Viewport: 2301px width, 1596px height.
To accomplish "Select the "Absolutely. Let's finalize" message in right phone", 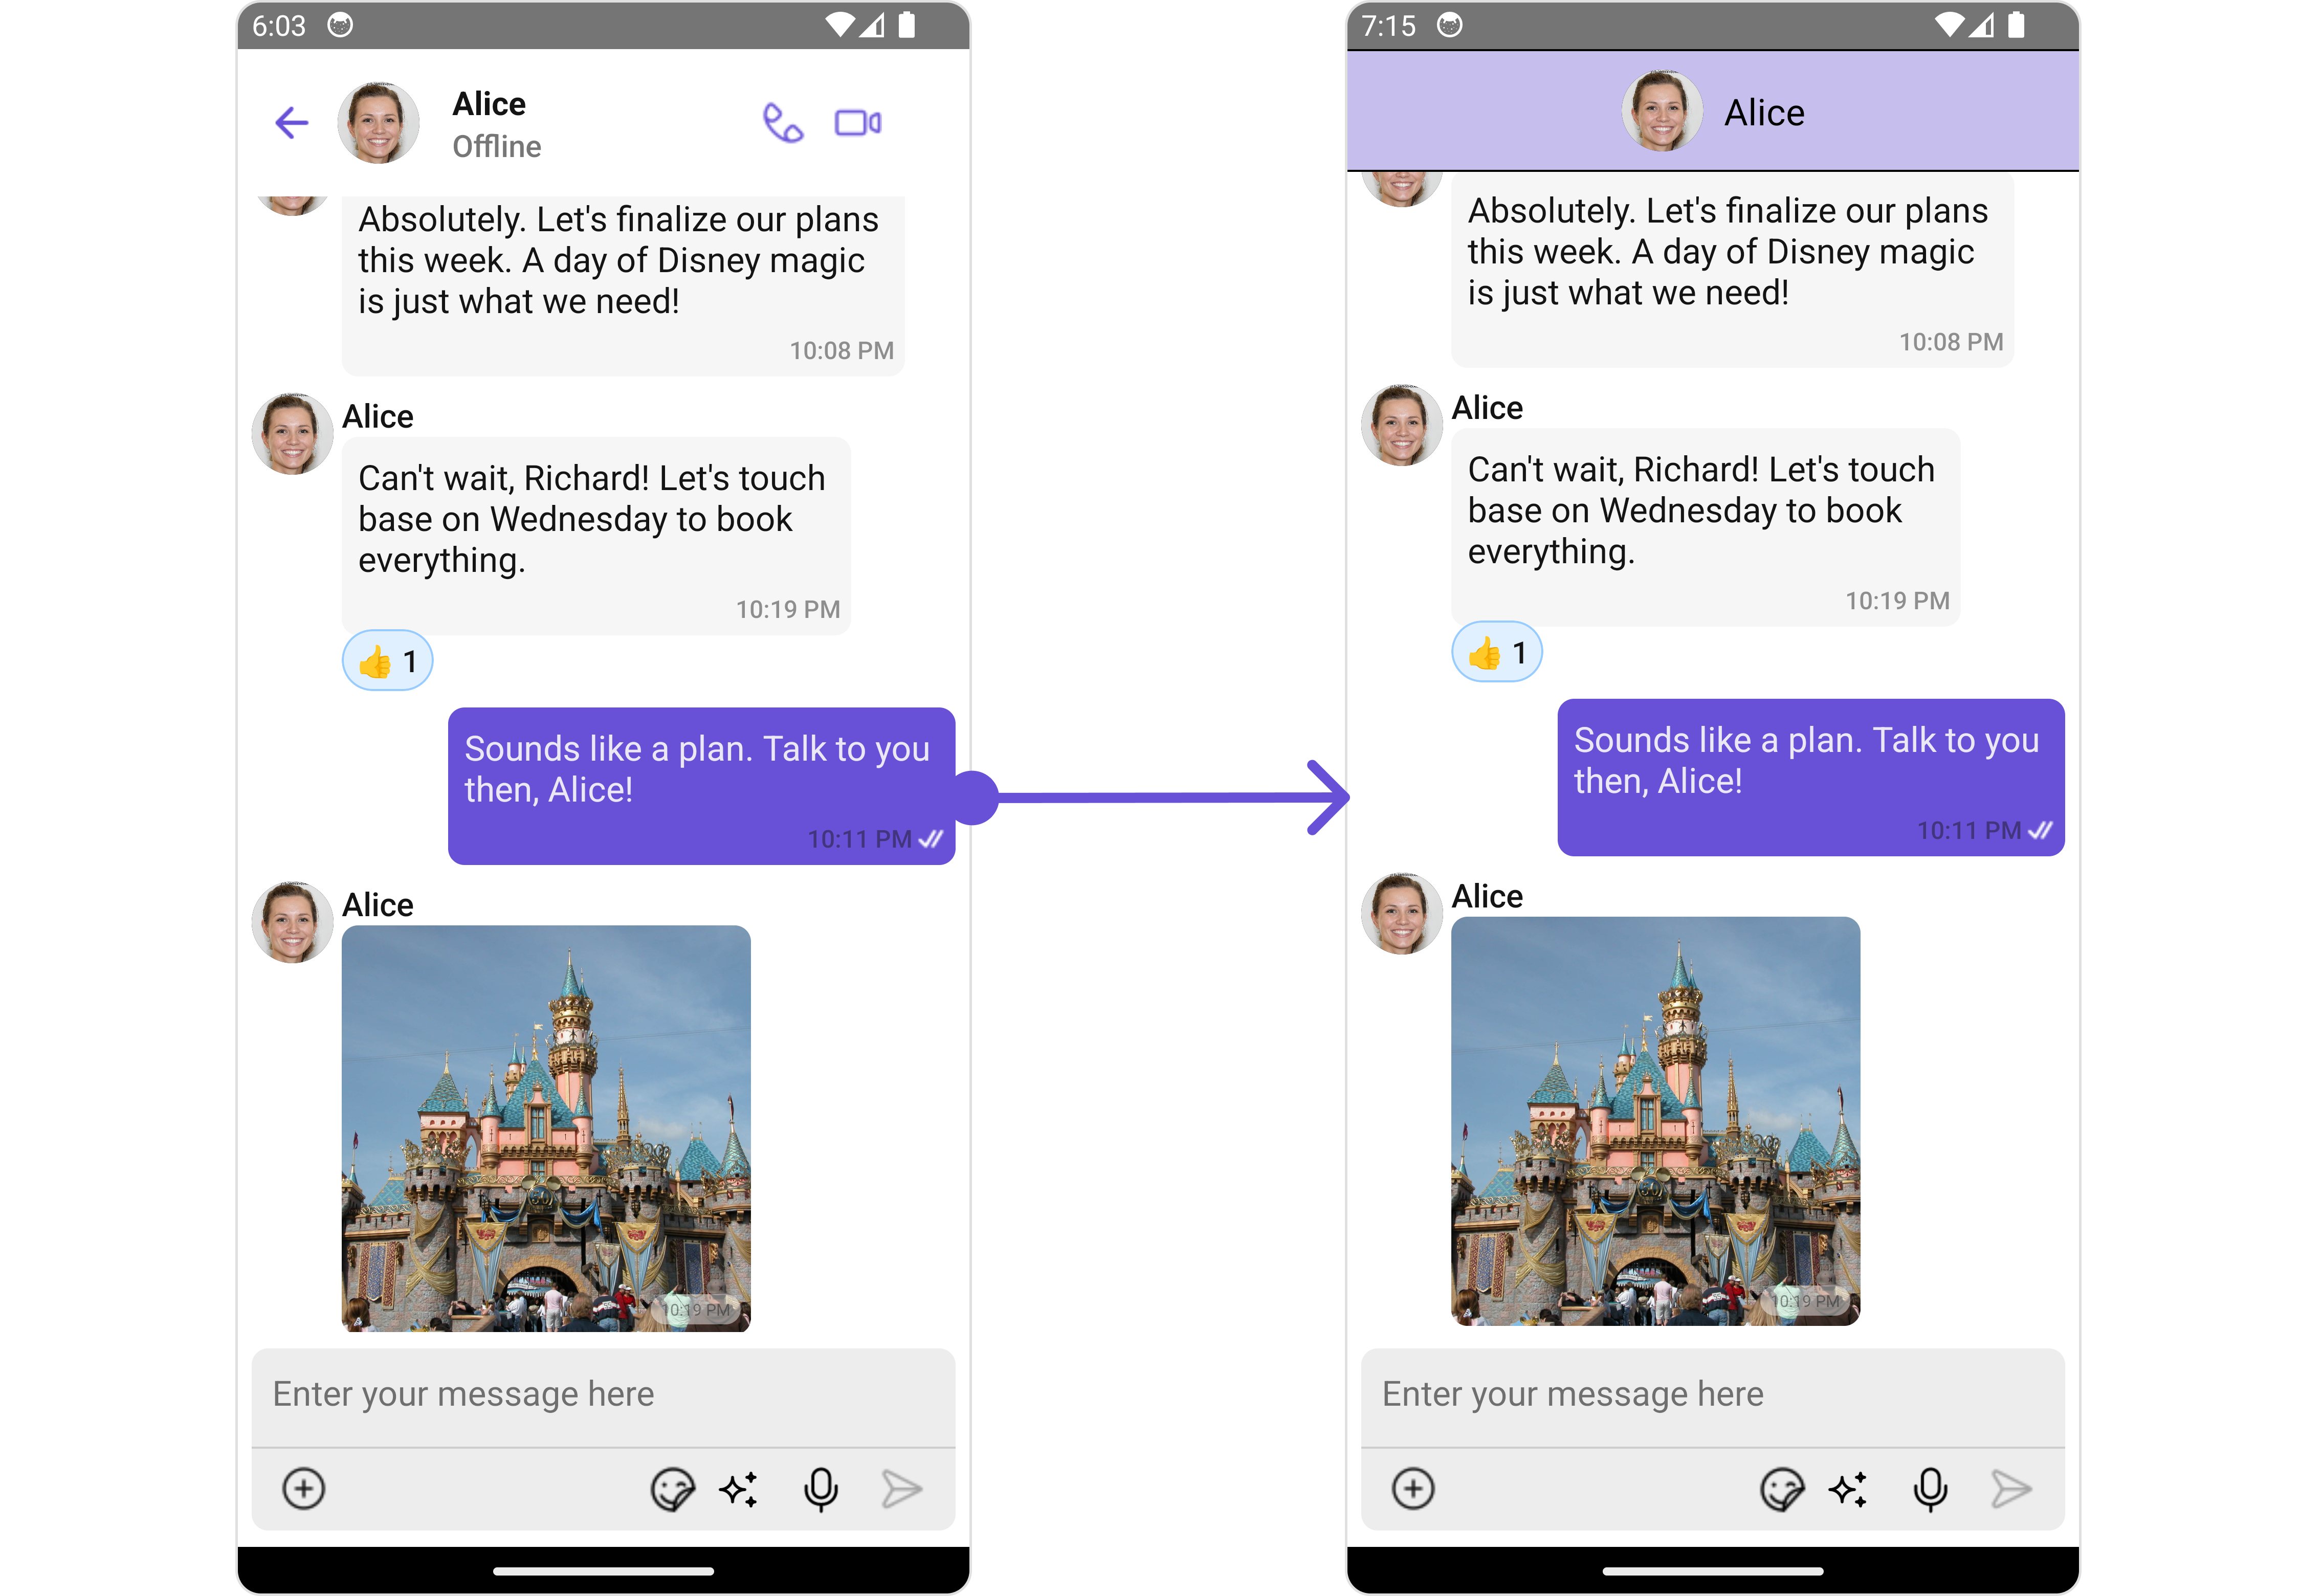I will (1733, 270).
